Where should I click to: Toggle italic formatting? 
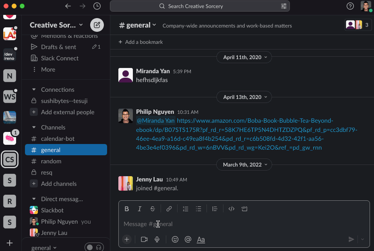point(140,209)
